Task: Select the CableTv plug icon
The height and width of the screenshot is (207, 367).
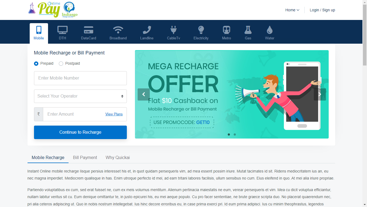Action: pos(173,30)
